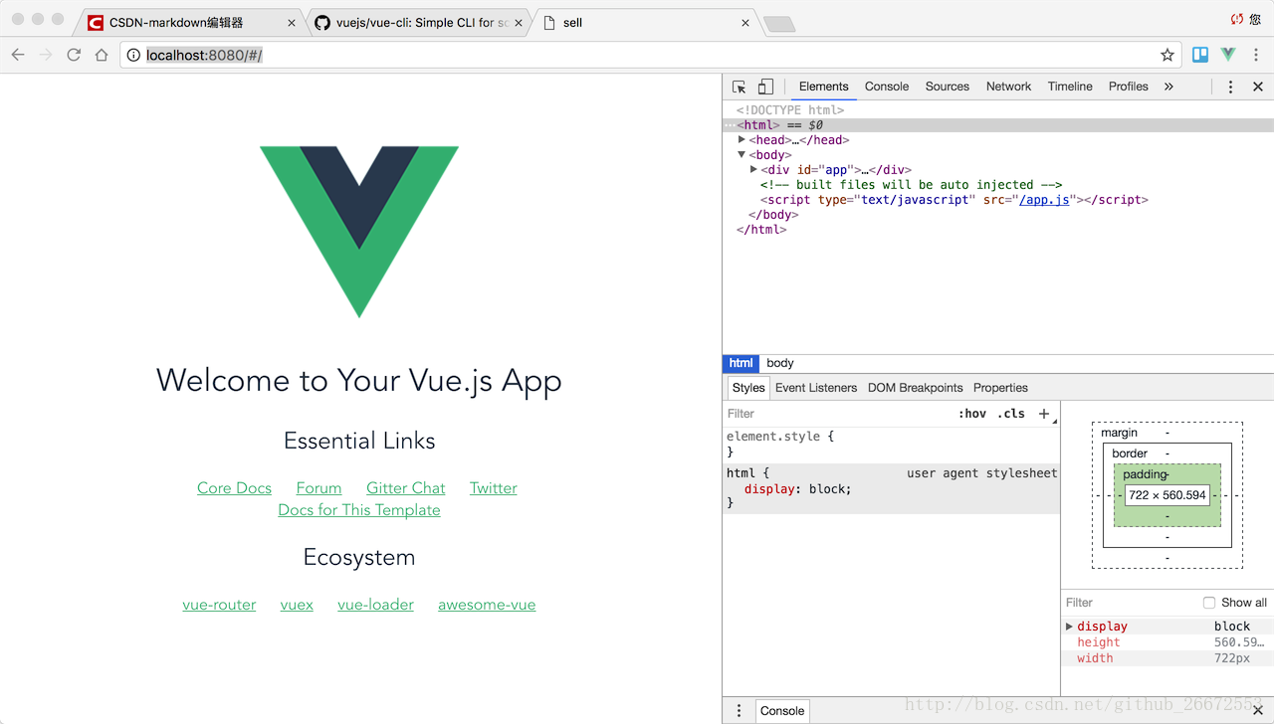This screenshot has width=1274, height=724.
Task: Open the vue-router link
Action: (x=219, y=605)
